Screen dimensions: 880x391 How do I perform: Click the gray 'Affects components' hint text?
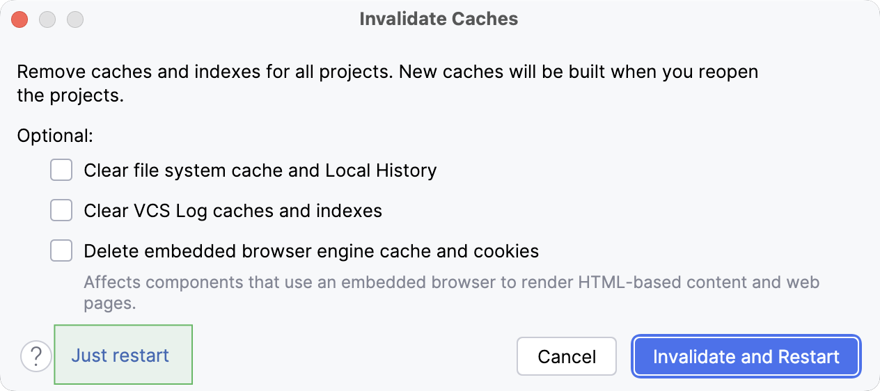click(451, 283)
